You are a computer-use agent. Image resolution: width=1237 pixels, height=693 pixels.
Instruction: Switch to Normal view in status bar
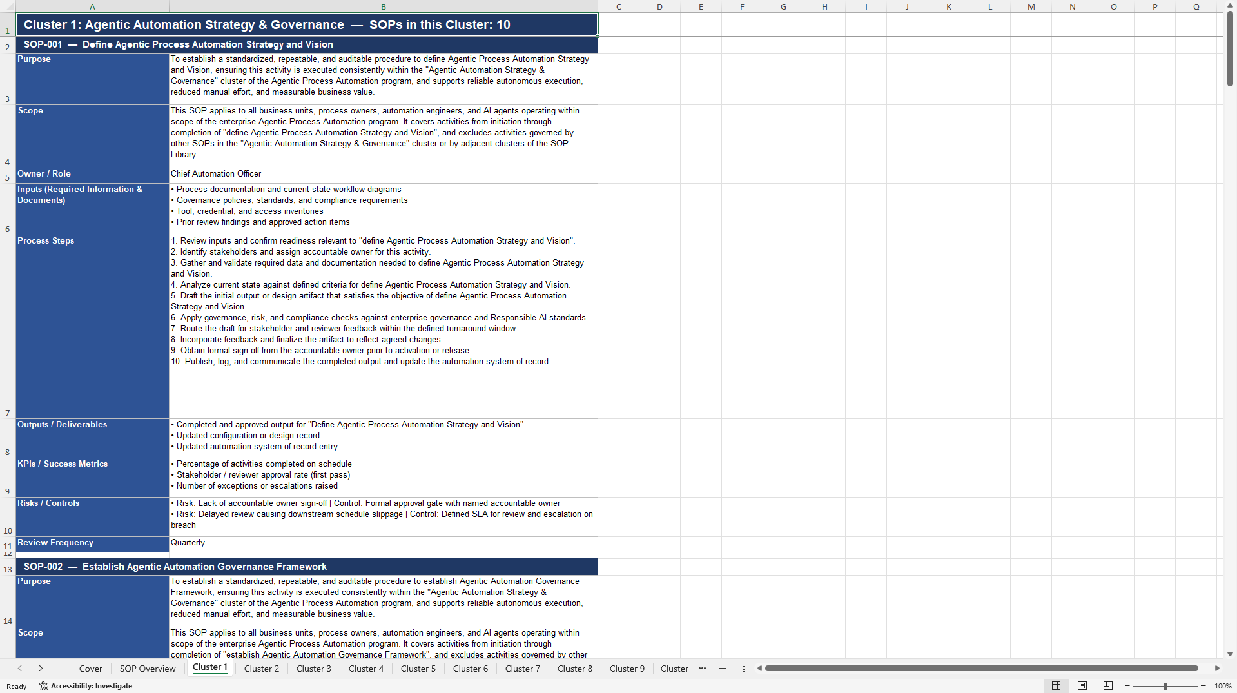(x=1056, y=686)
